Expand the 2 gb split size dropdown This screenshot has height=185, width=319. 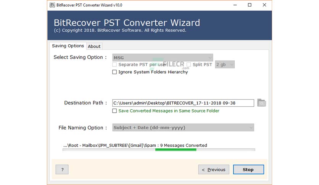[225, 65]
